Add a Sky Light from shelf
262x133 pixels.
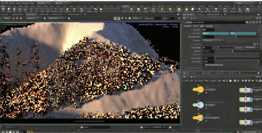(x=187, y=10)
